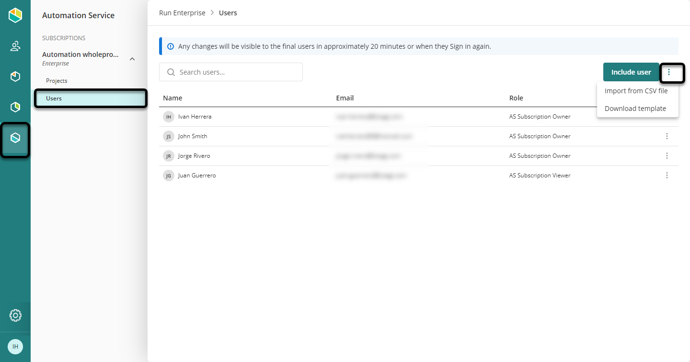Click the Automation Service panel title
Viewport: 690px width, 362px height.
78,15
